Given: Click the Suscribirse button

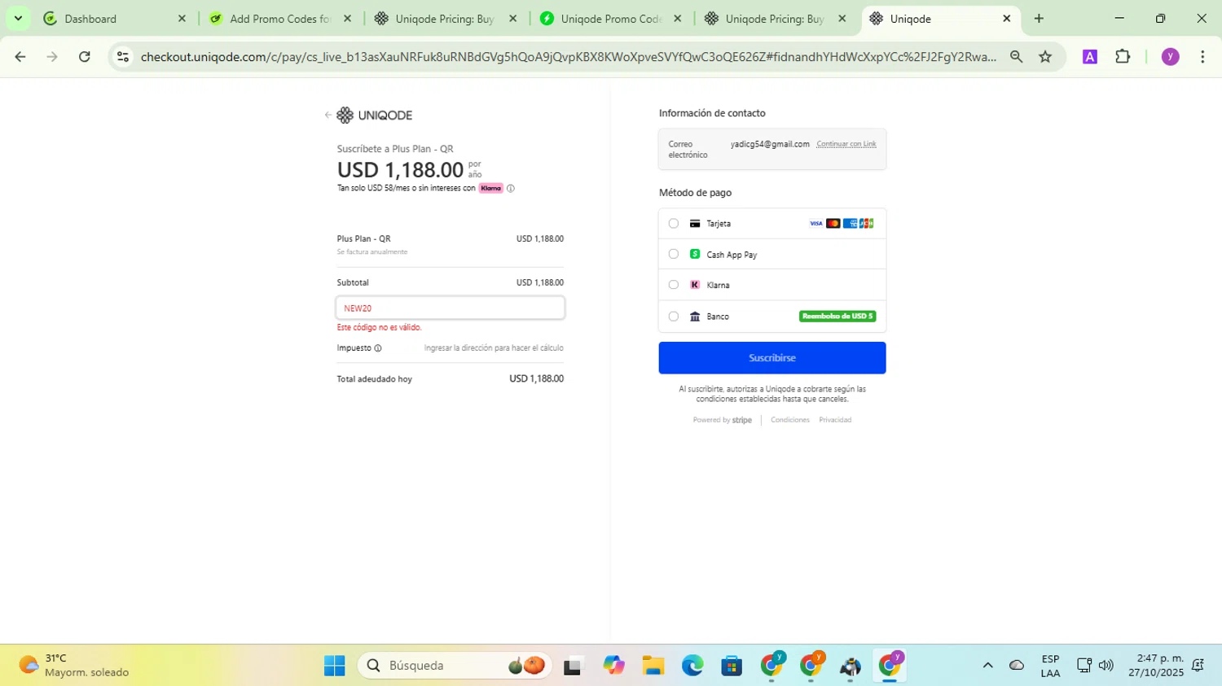Looking at the screenshot, I should click(x=771, y=358).
